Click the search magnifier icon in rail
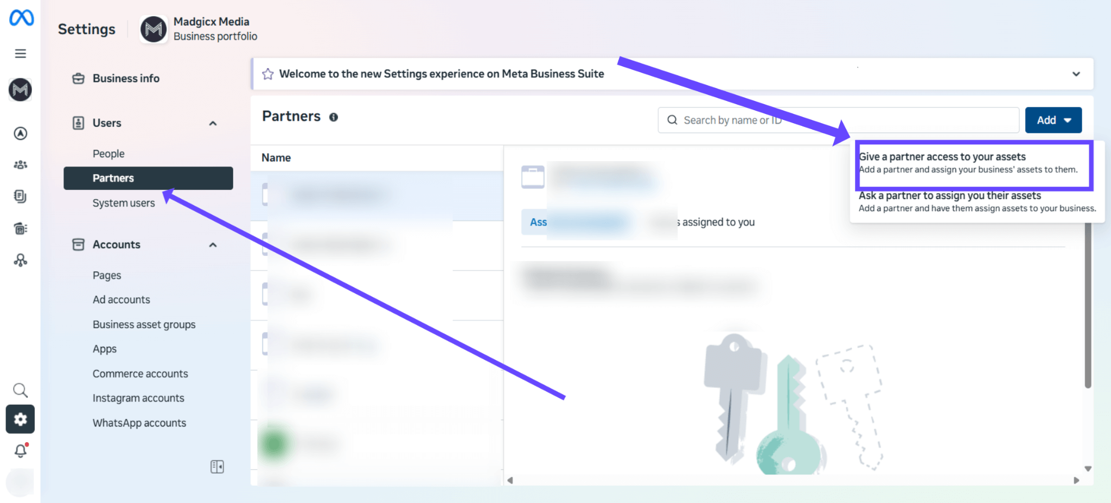 21,390
